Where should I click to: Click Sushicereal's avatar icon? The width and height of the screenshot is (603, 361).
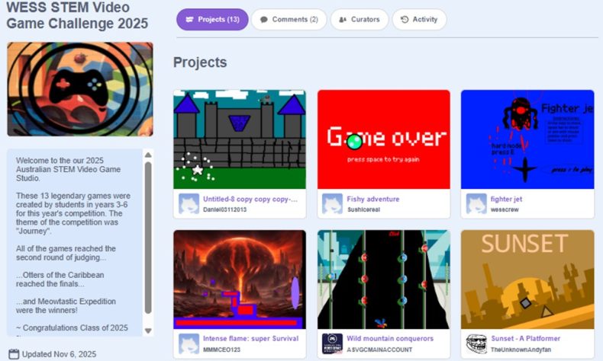(x=332, y=203)
